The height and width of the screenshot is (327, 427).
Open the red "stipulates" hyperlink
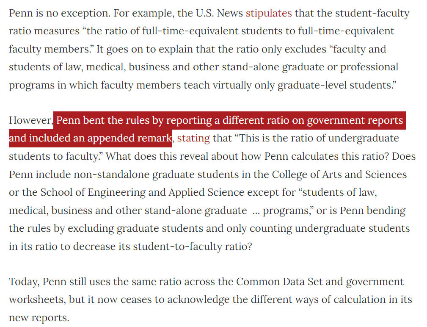268,13
